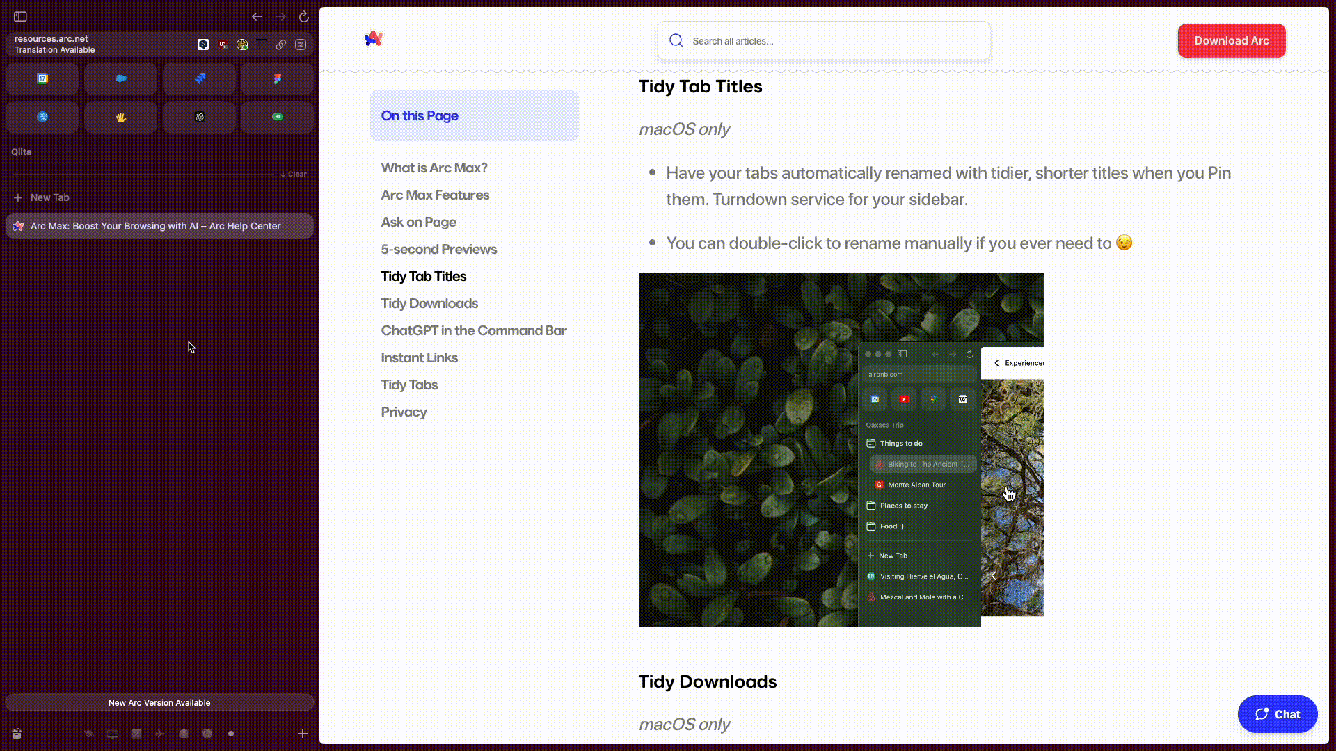This screenshot has width=1336, height=751.
Task: Open site control center in the URL bar
Action: [x=301, y=45]
